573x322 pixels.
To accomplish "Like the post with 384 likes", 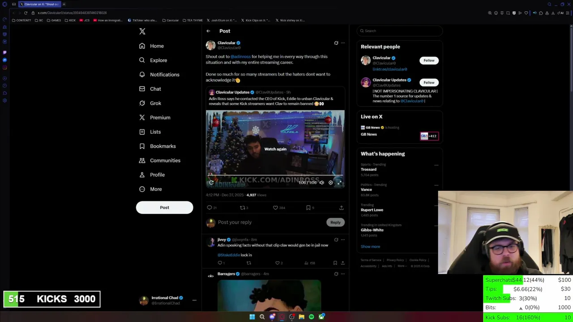I will (275, 208).
